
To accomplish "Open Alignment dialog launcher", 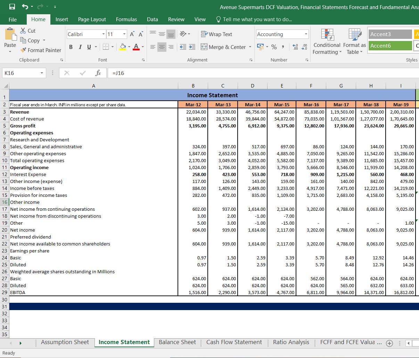I will (x=251, y=60).
